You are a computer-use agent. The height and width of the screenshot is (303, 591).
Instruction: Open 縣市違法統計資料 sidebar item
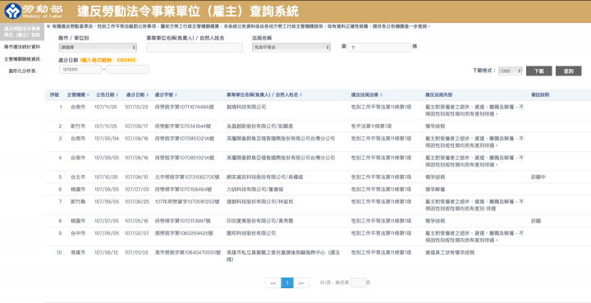(22, 47)
